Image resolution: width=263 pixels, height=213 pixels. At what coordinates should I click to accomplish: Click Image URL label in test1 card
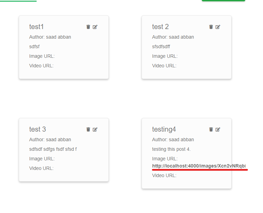click(42, 56)
